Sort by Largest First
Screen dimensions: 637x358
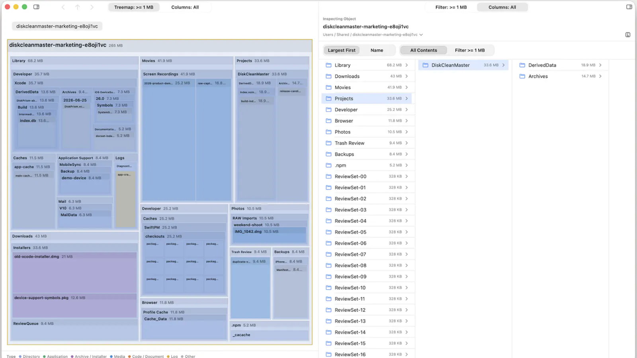[x=342, y=50]
